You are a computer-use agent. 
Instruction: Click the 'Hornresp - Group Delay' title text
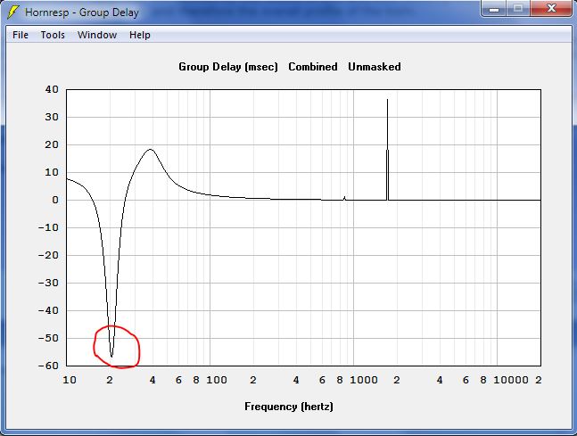tap(82, 12)
